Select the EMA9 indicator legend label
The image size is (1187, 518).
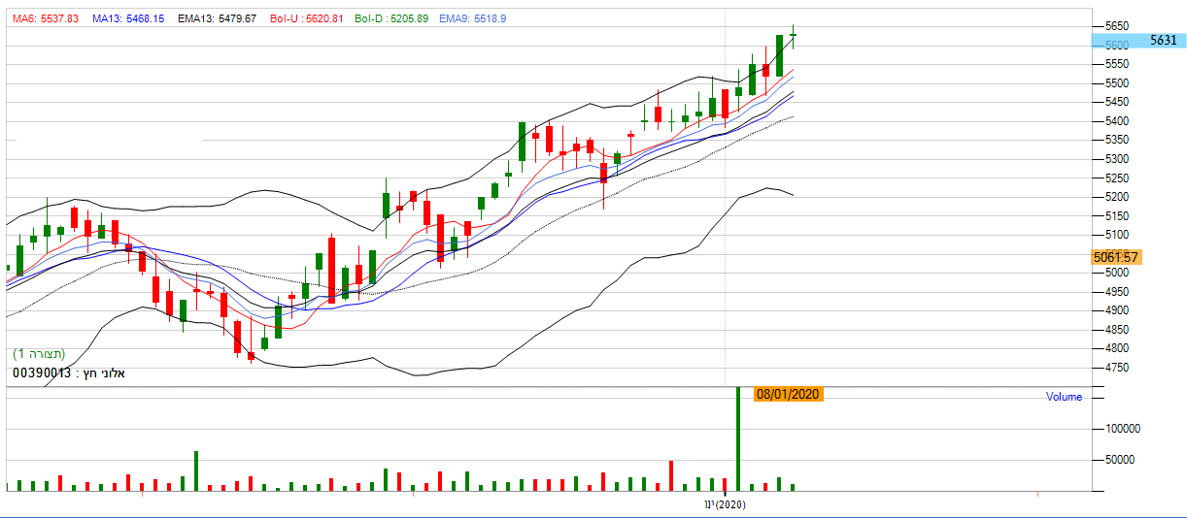tap(472, 18)
